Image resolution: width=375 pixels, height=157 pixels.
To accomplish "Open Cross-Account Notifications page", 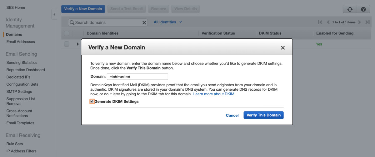I will [x=19, y=113].
